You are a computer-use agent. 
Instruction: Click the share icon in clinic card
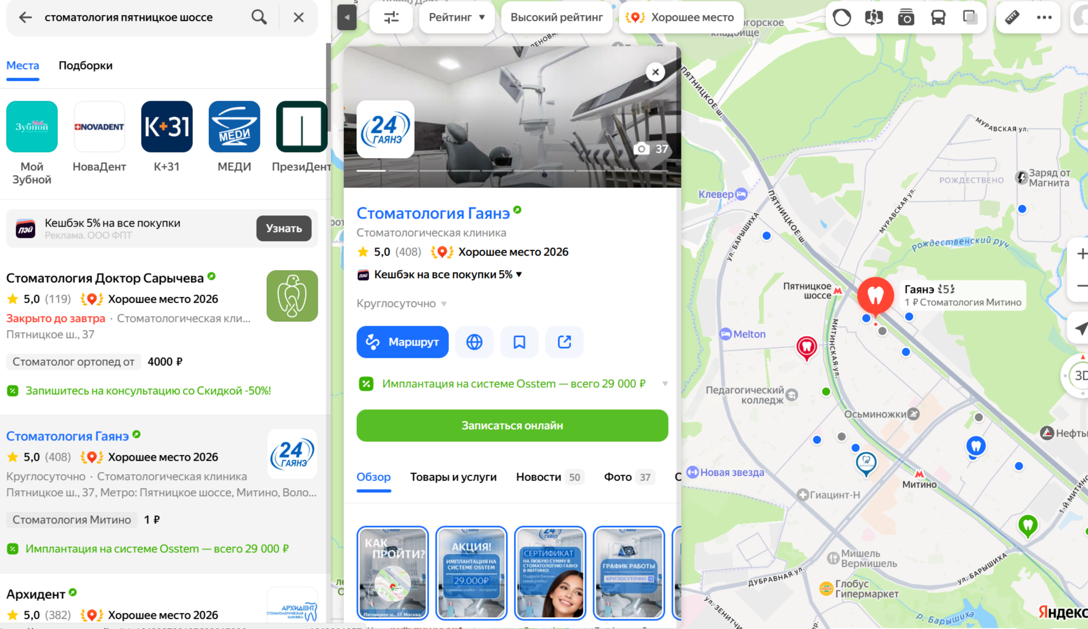pyautogui.click(x=564, y=342)
